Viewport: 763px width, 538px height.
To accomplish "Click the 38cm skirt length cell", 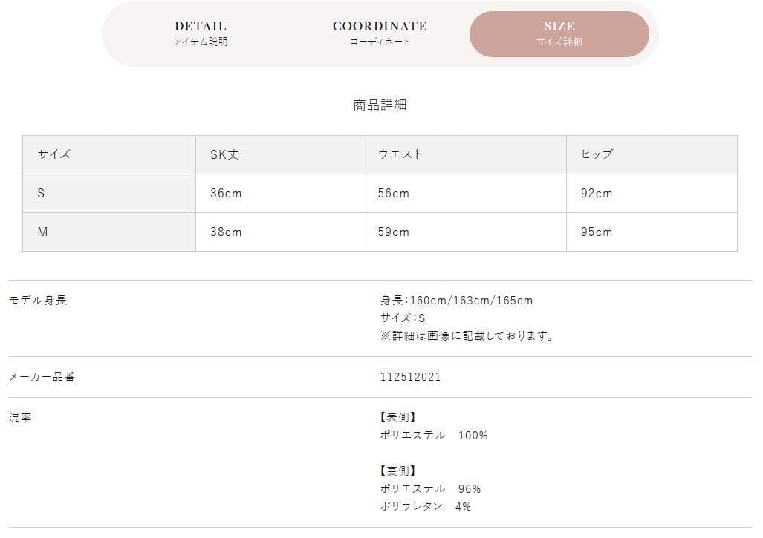I will pyautogui.click(x=226, y=232).
